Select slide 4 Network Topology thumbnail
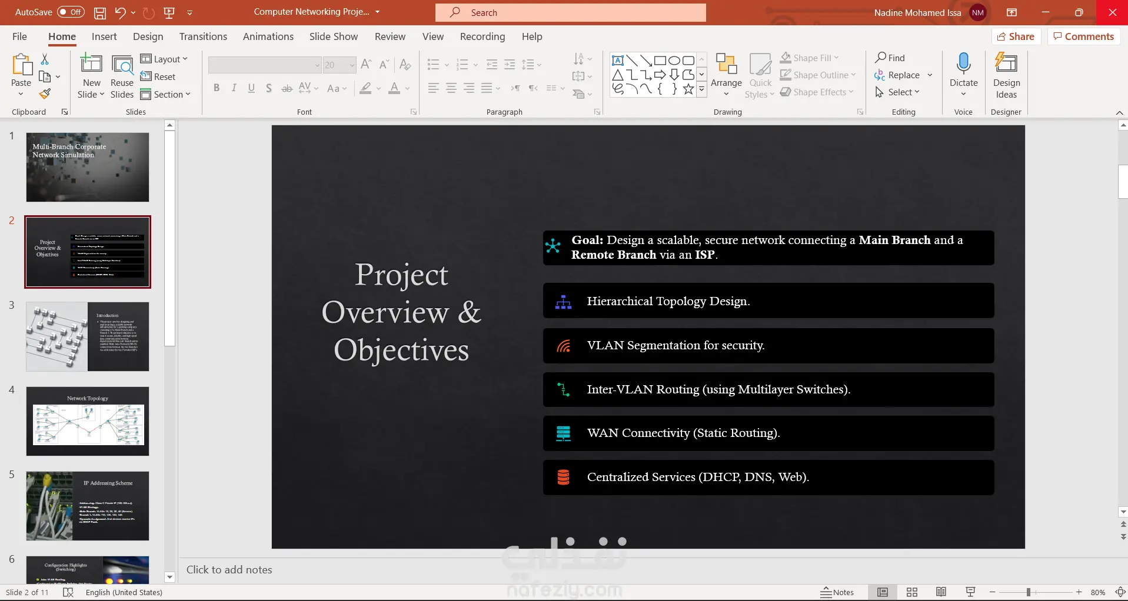The width and height of the screenshot is (1128, 601). coord(88,421)
